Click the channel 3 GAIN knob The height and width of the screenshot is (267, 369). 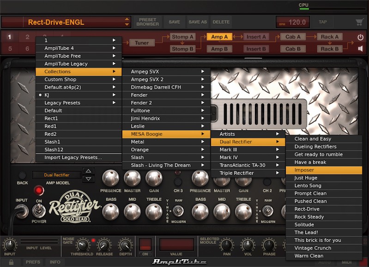154,178
